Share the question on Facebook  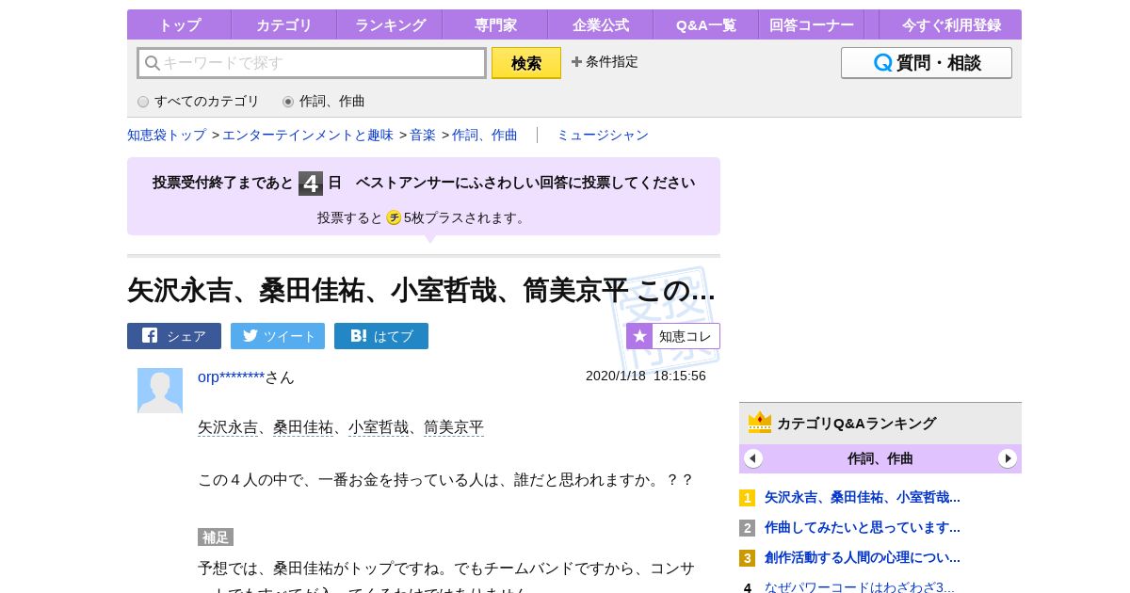[174, 336]
